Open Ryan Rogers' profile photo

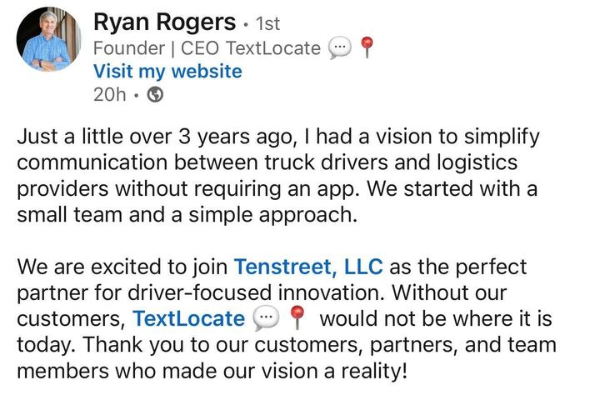click(x=47, y=40)
